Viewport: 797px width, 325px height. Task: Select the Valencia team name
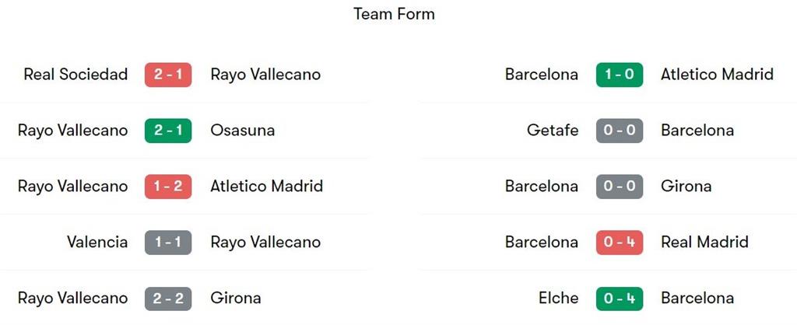pos(97,243)
